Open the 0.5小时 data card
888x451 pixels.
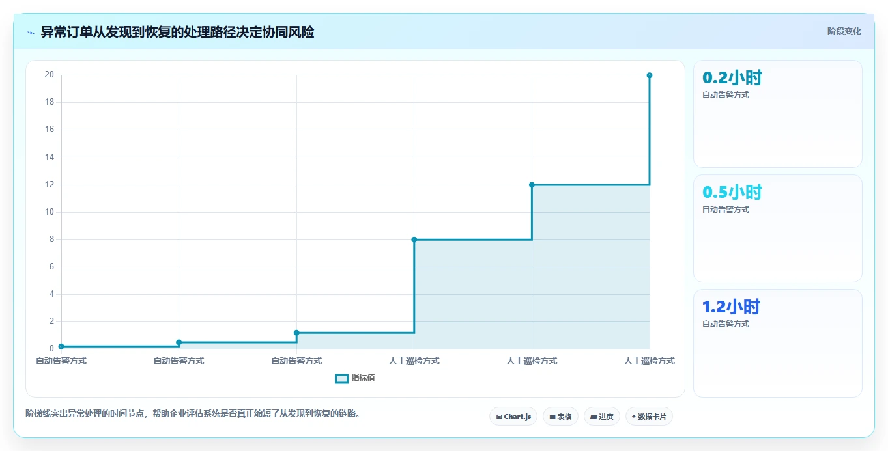pos(778,228)
